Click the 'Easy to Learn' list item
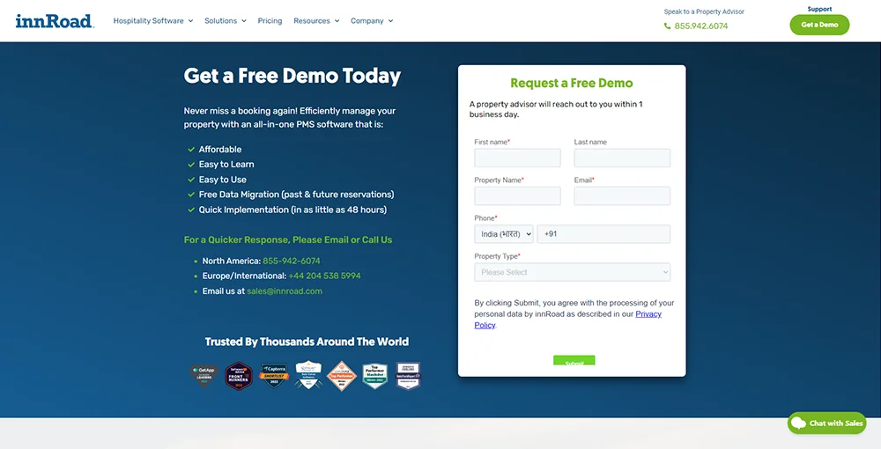Screen dimensions: 881x449 pos(226,165)
